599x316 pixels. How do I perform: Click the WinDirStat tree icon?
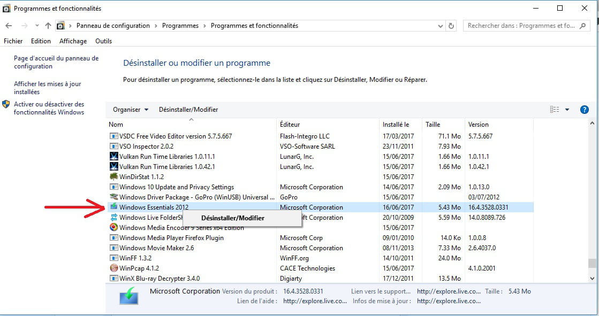tap(113, 176)
